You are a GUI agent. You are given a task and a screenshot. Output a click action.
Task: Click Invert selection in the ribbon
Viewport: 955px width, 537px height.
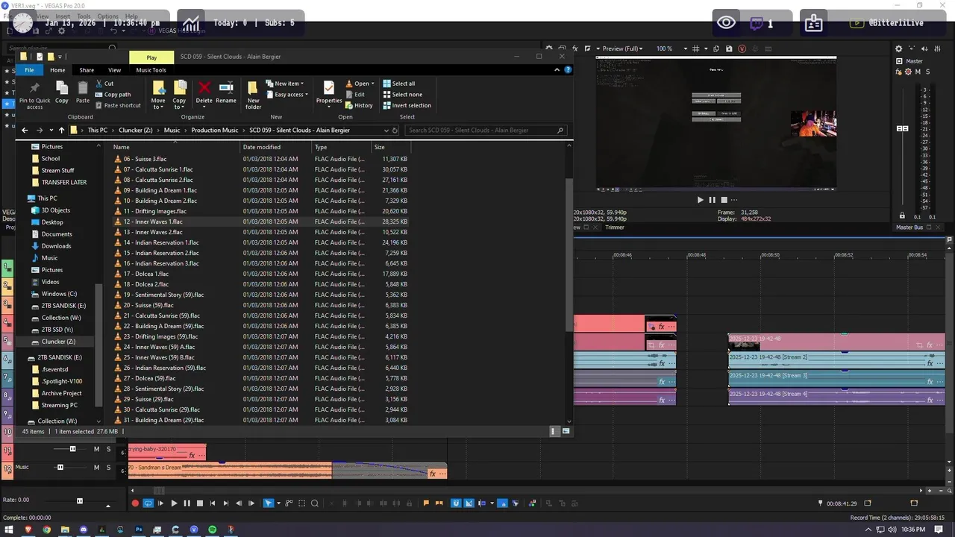[407, 105]
